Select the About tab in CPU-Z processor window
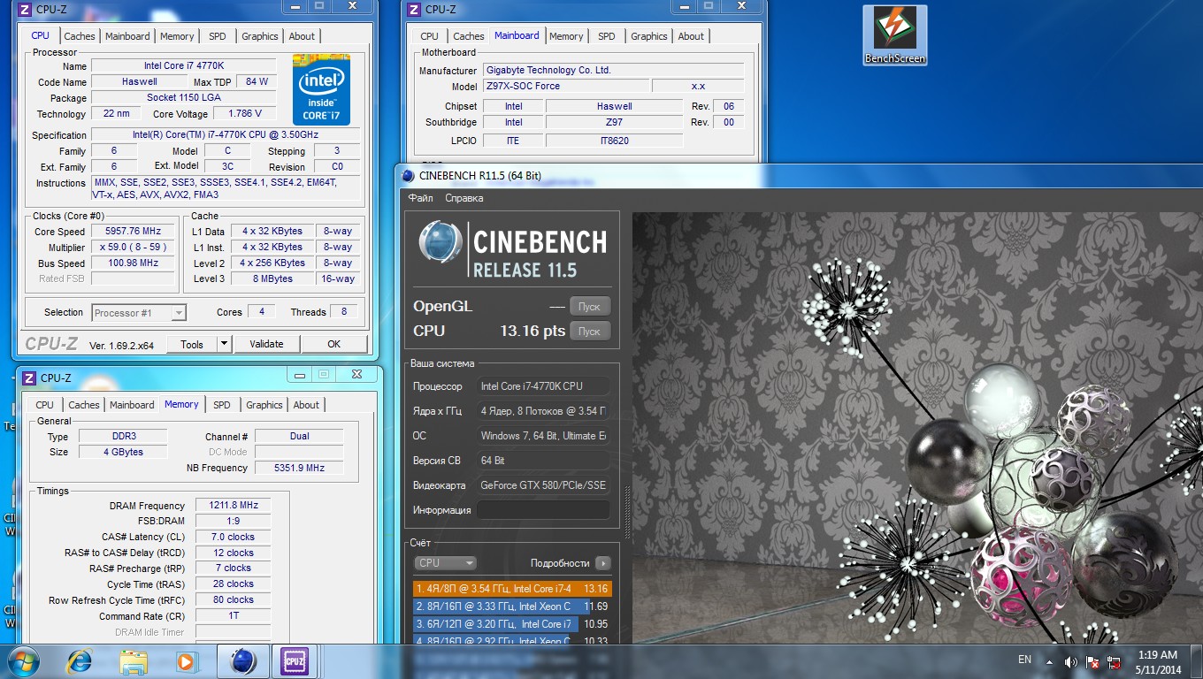The image size is (1203, 679). coord(302,36)
